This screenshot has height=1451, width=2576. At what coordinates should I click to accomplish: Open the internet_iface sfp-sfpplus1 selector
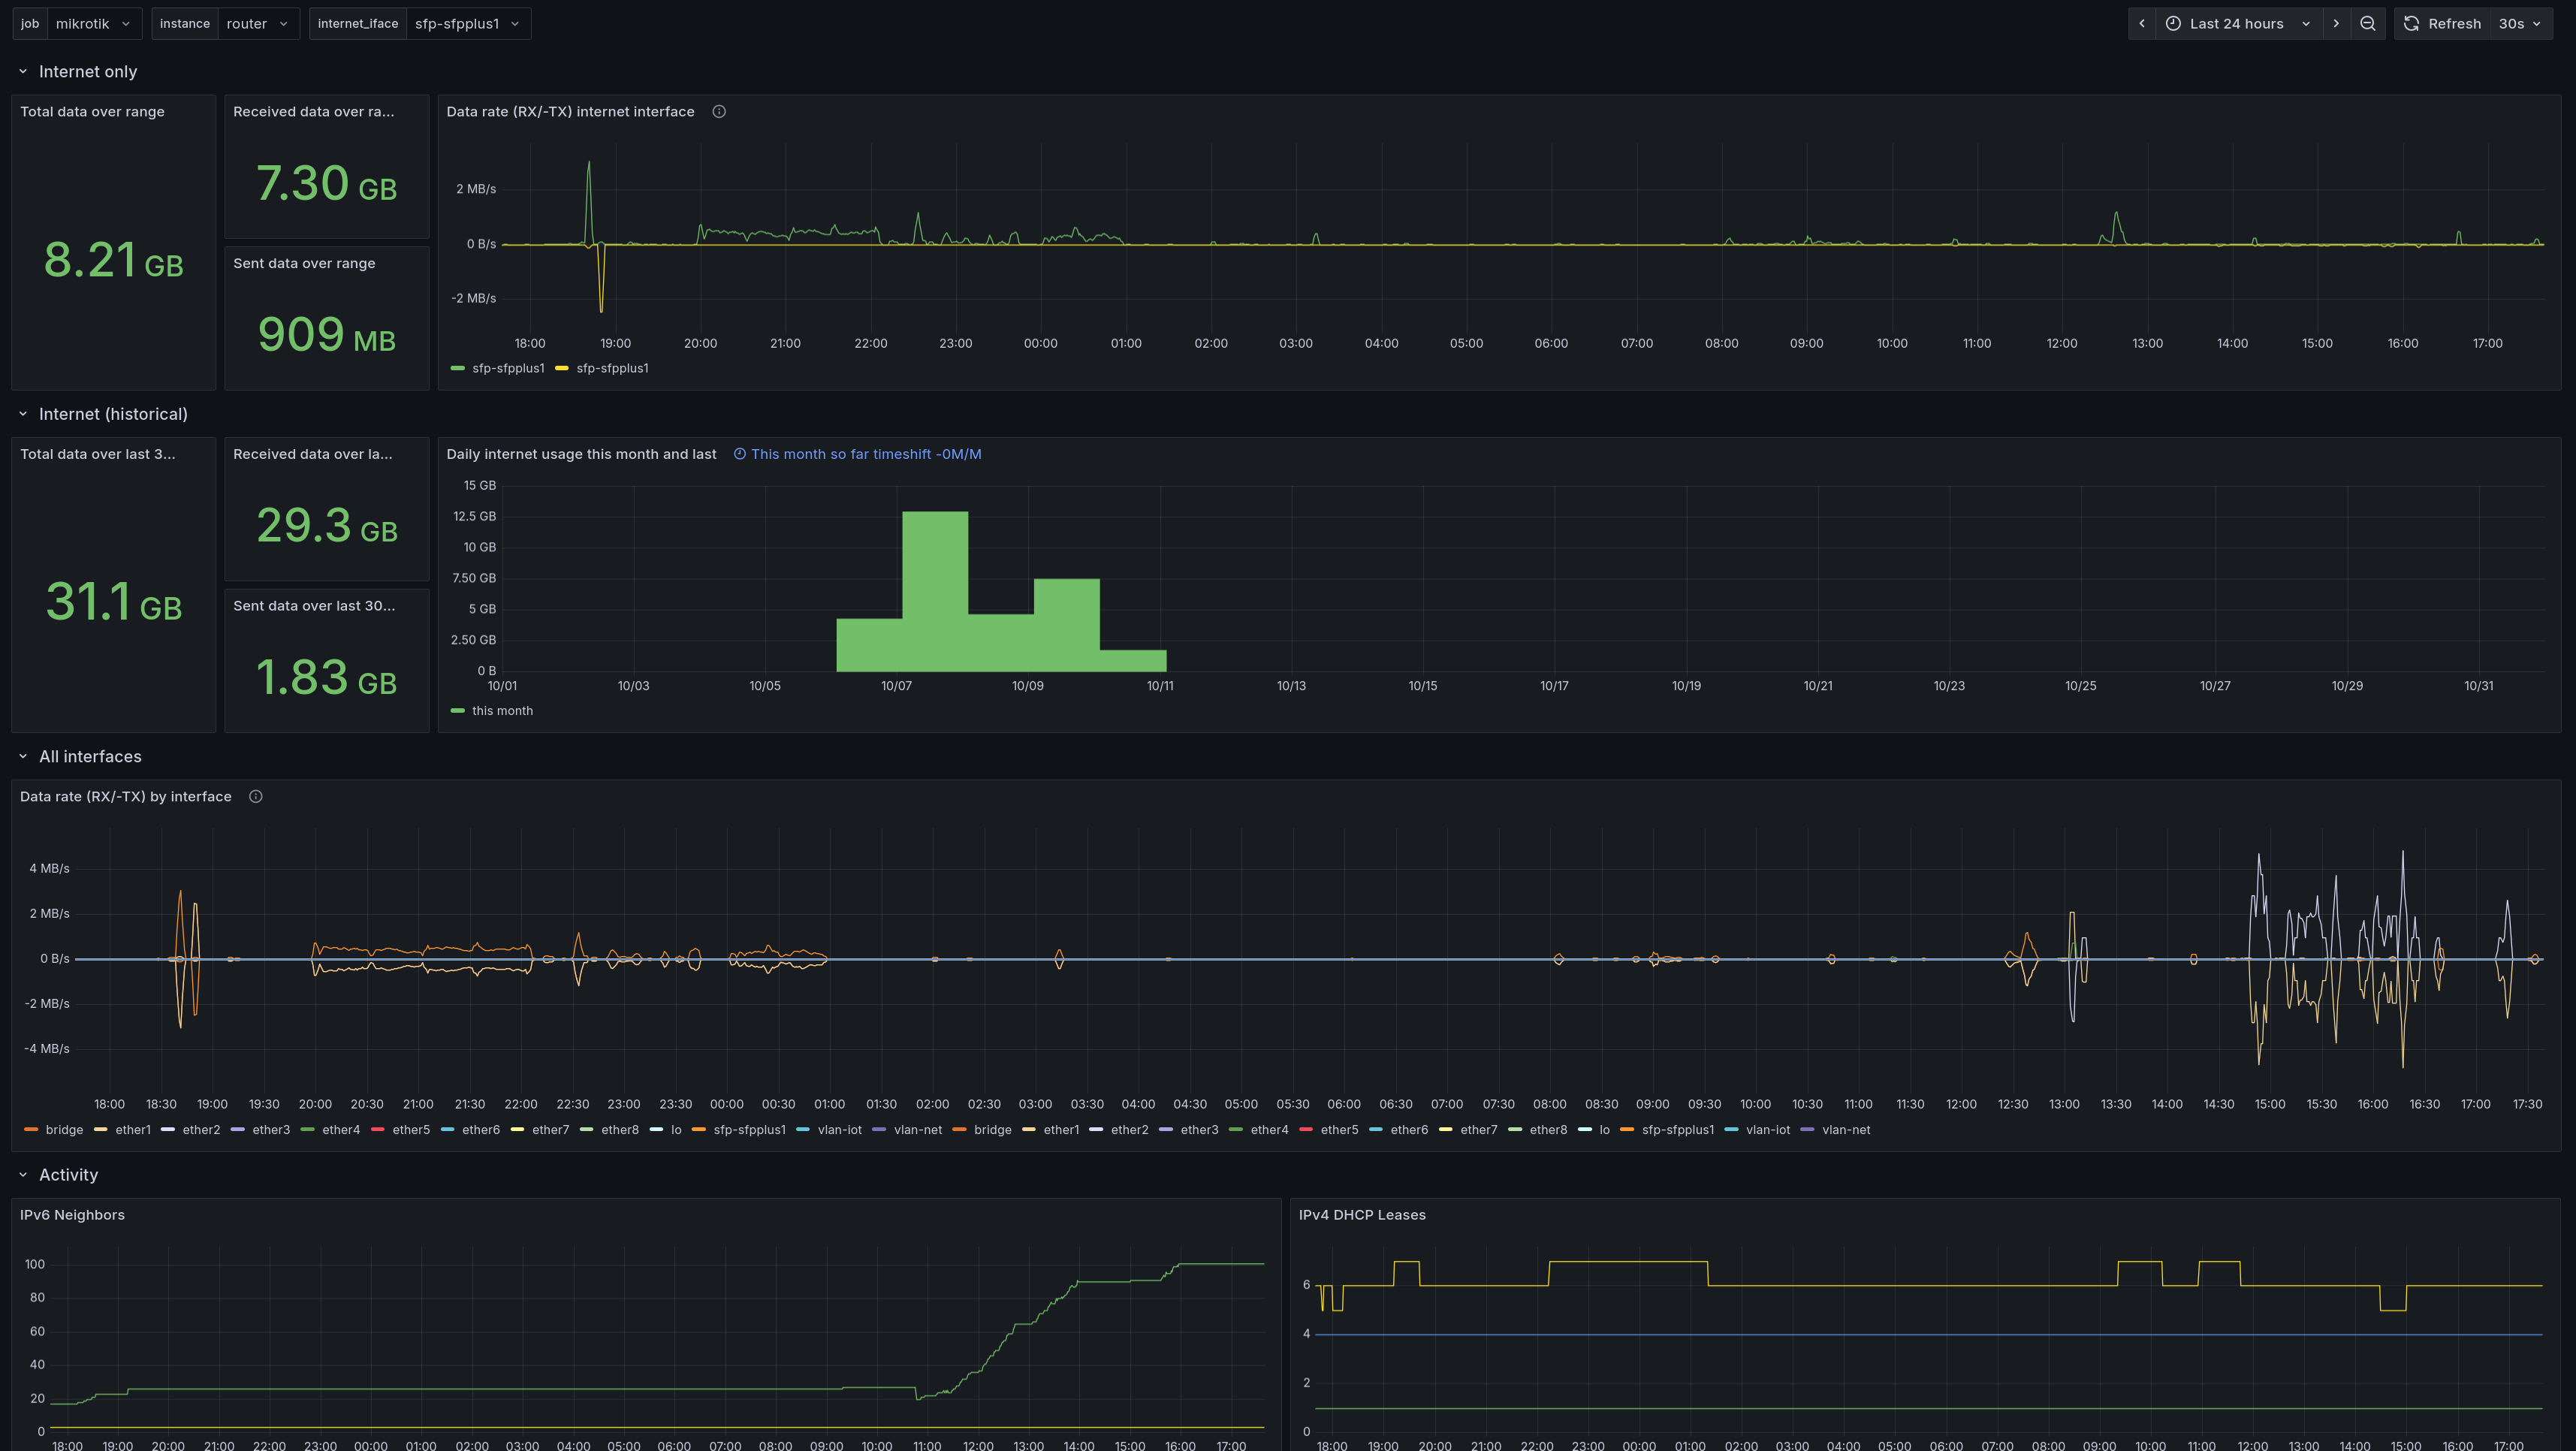467,24
